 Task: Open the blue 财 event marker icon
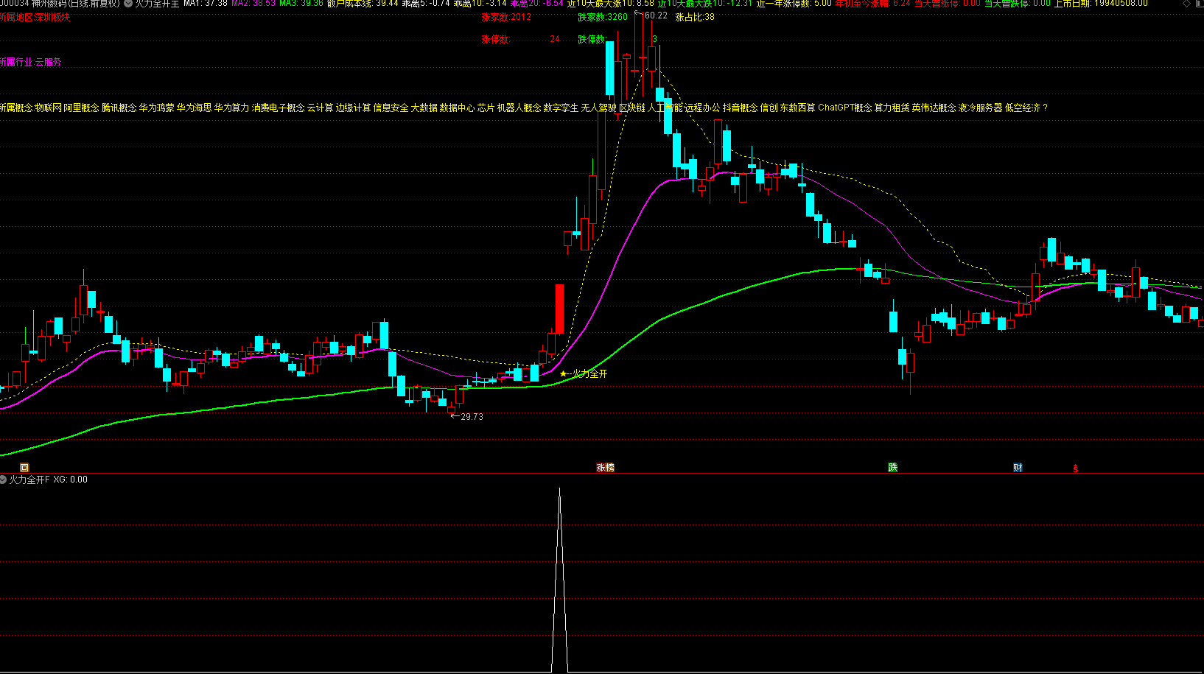(x=1018, y=468)
